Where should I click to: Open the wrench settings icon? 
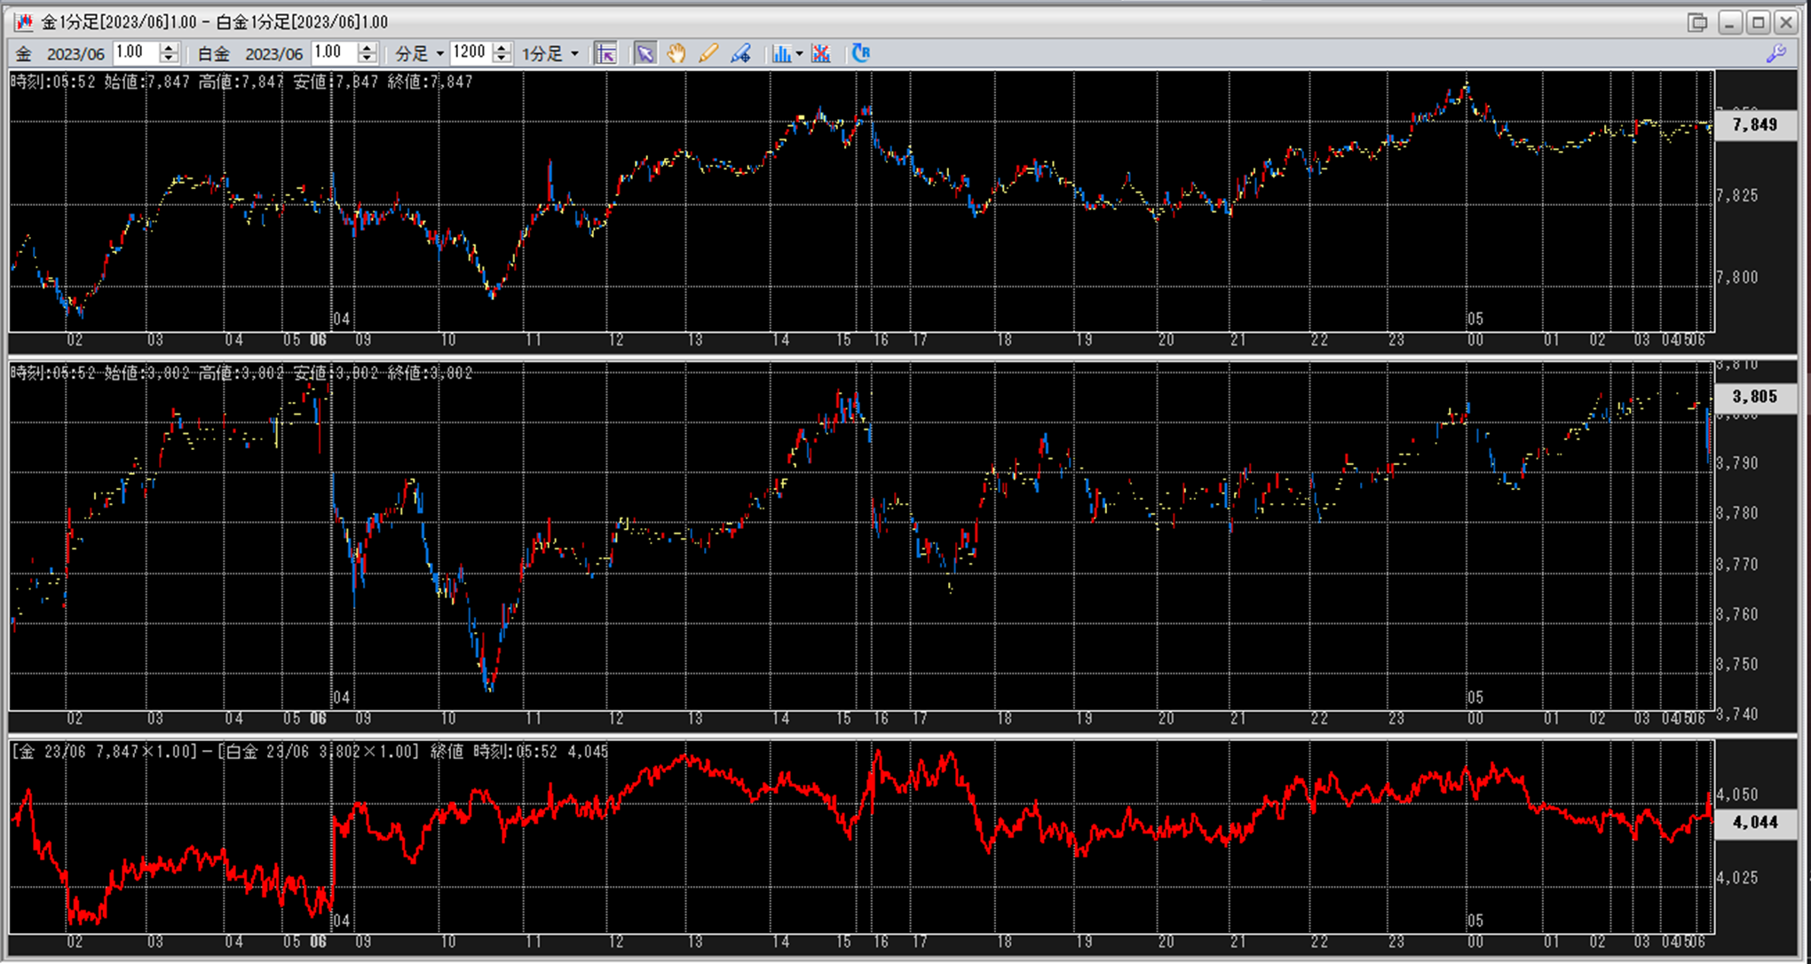click(x=1775, y=53)
